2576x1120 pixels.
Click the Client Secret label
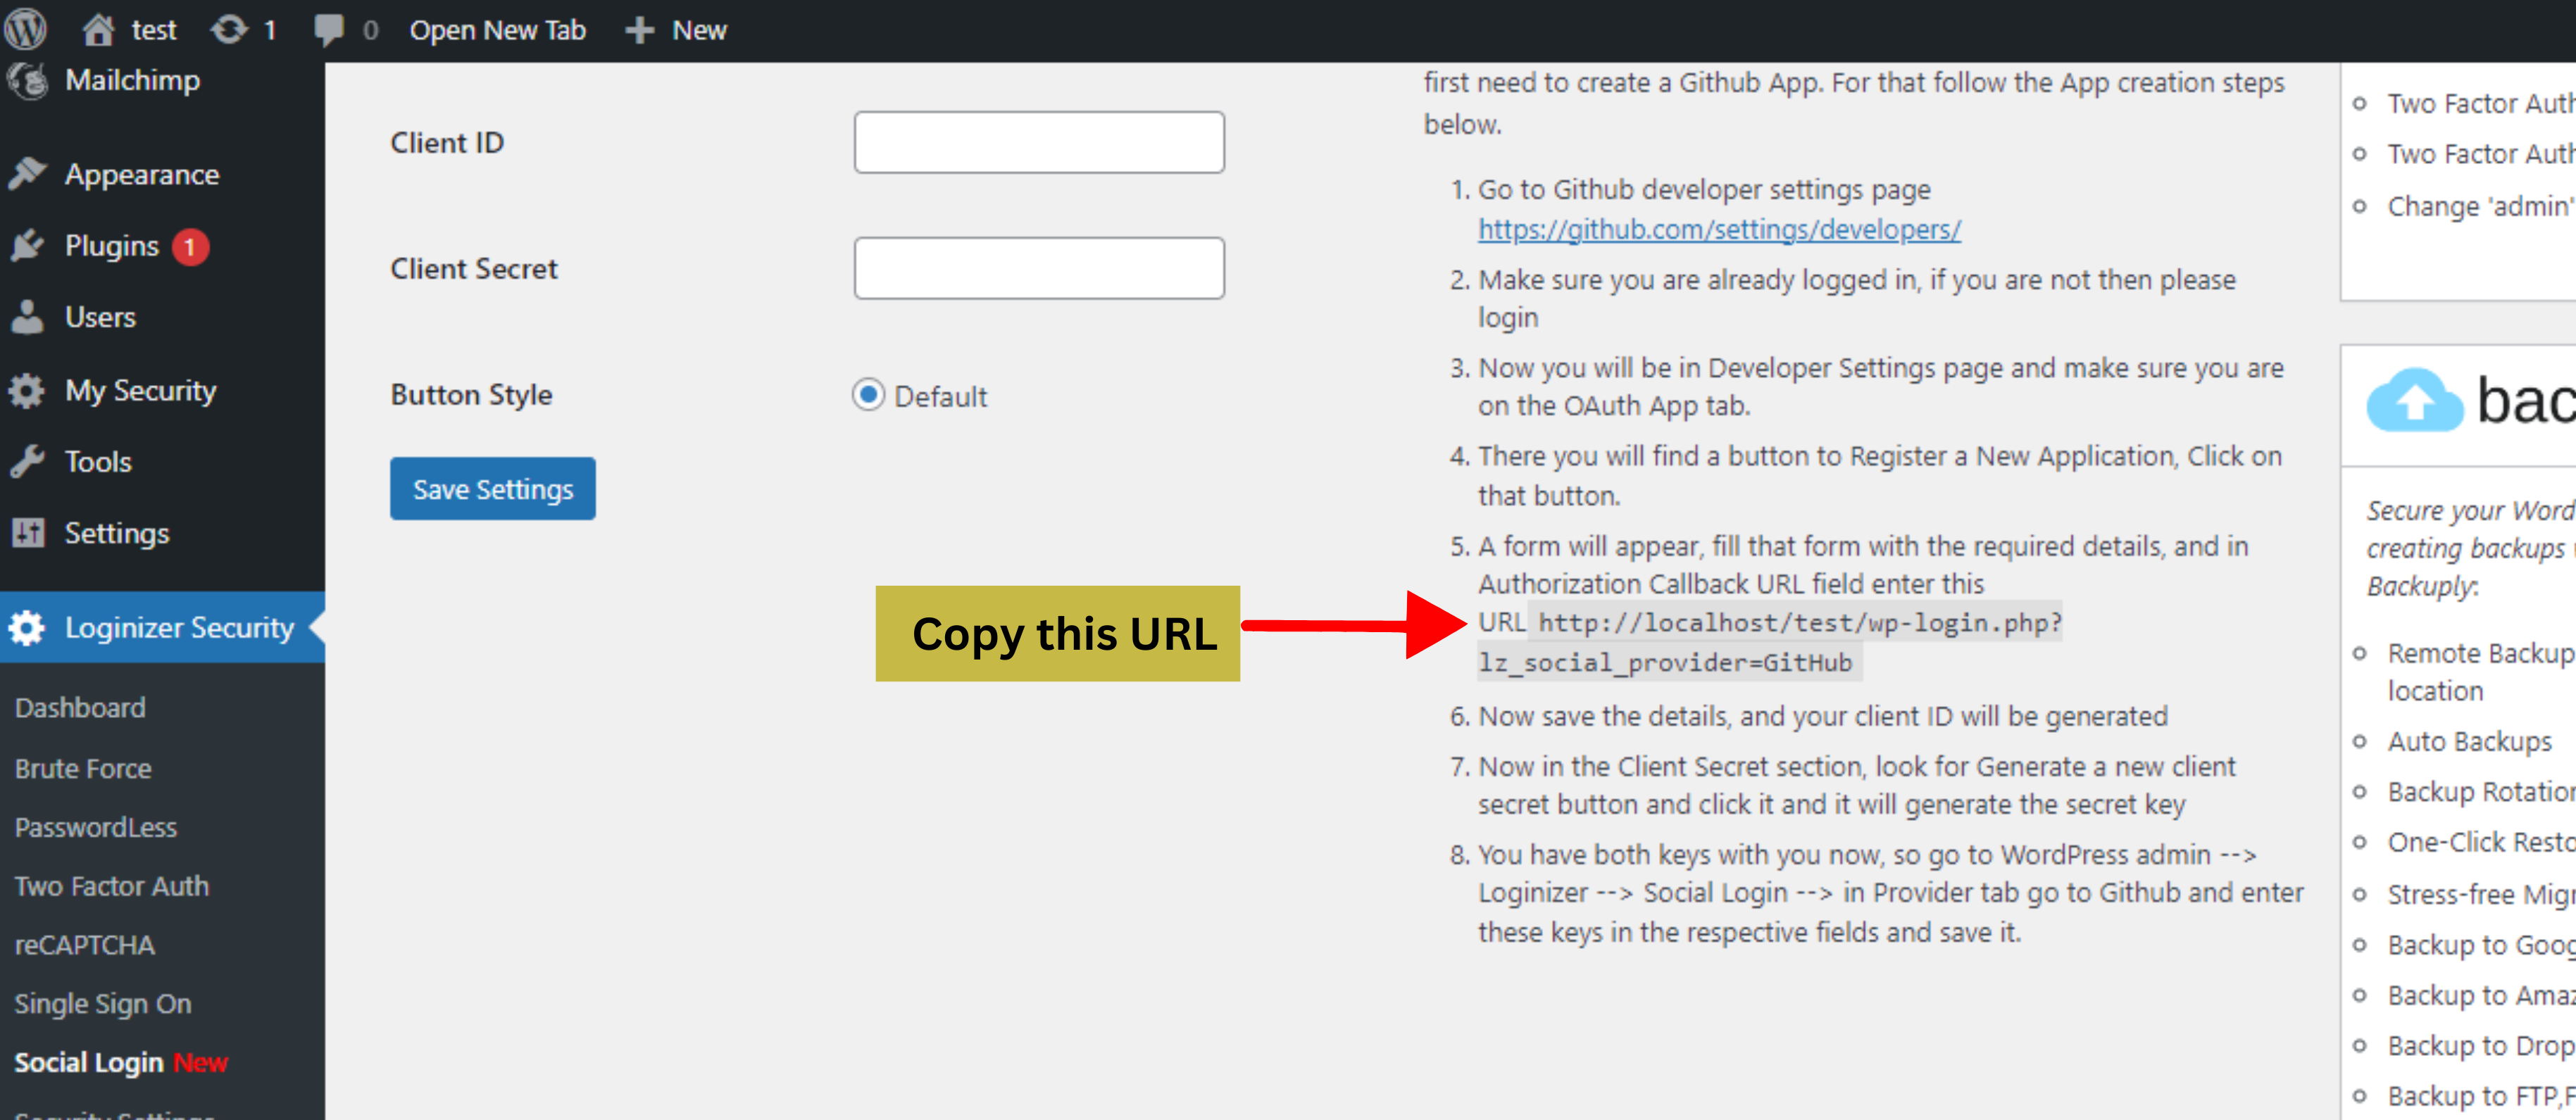(474, 268)
